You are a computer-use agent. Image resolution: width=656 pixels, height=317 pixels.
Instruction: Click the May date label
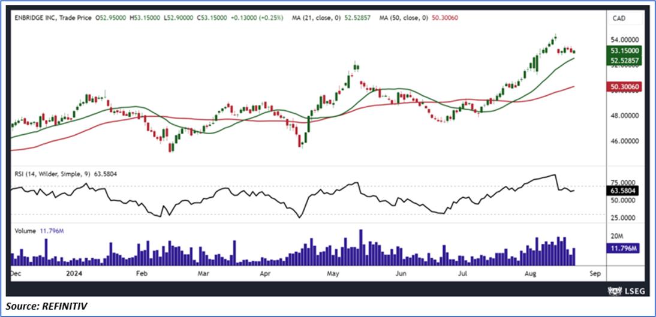[x=333, y=273]
